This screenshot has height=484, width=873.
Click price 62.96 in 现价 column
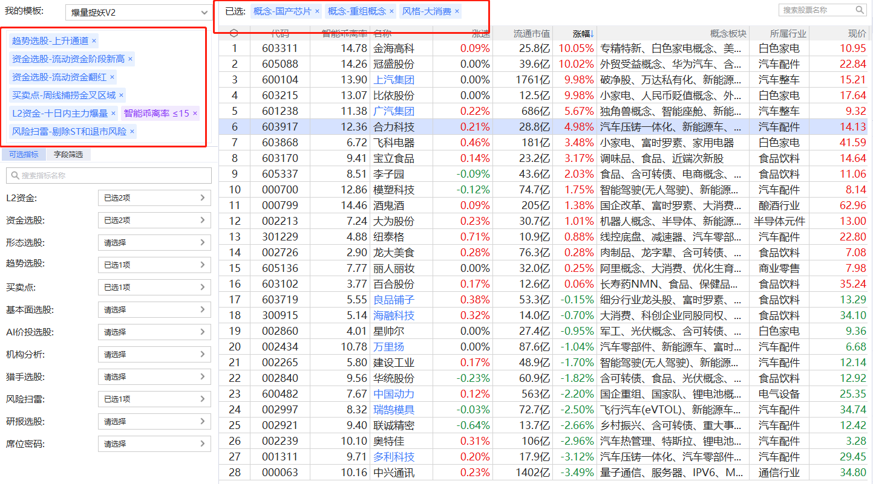[x=853, y=205]
